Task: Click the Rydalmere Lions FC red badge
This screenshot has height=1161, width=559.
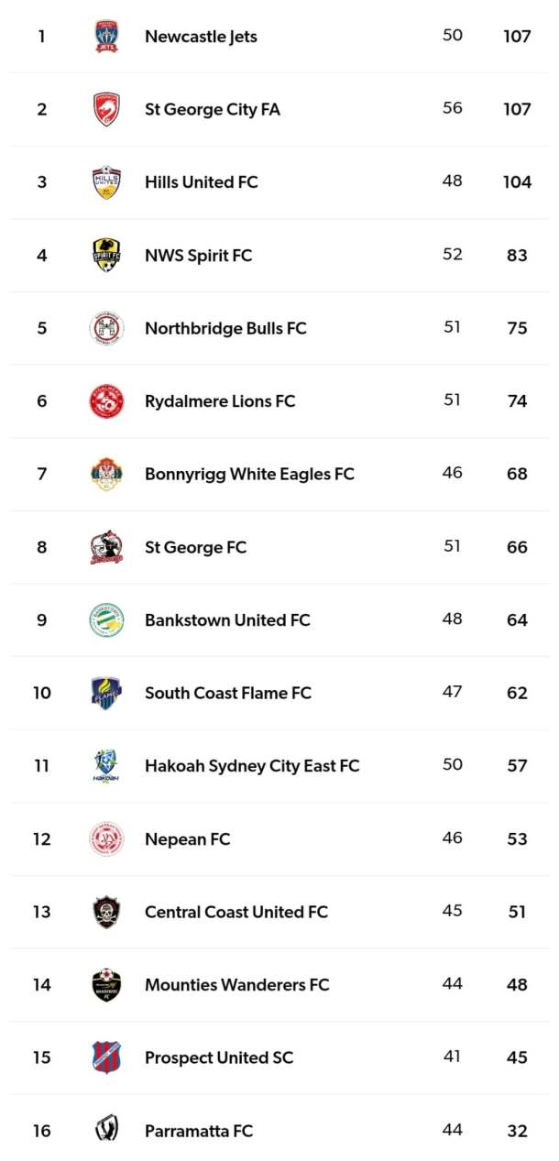Action: [107, 401]
